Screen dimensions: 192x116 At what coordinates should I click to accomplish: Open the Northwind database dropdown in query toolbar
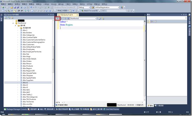click(x=83, y=18)
